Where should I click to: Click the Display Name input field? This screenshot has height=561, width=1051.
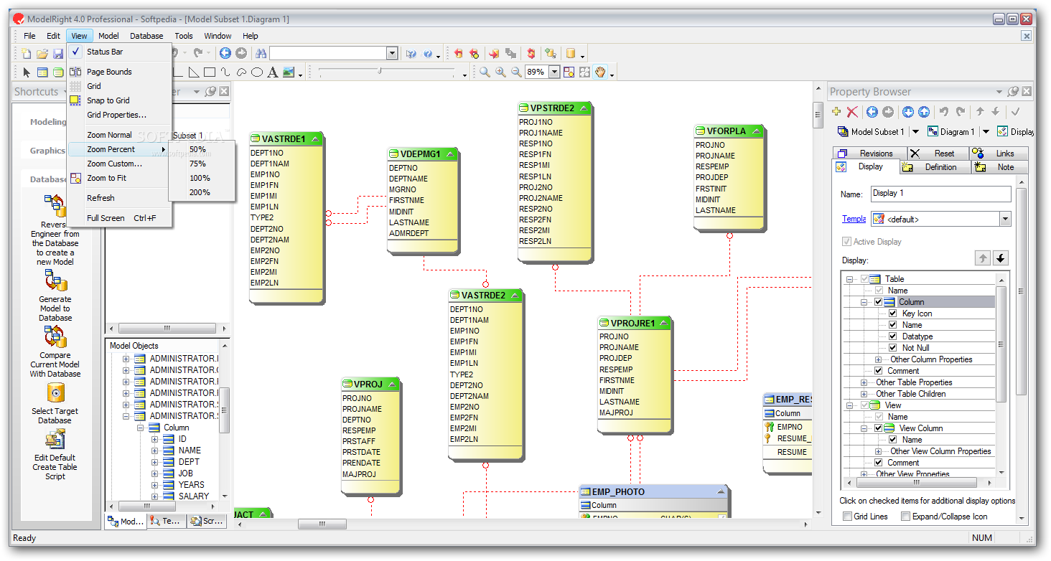tap(940, 194)
